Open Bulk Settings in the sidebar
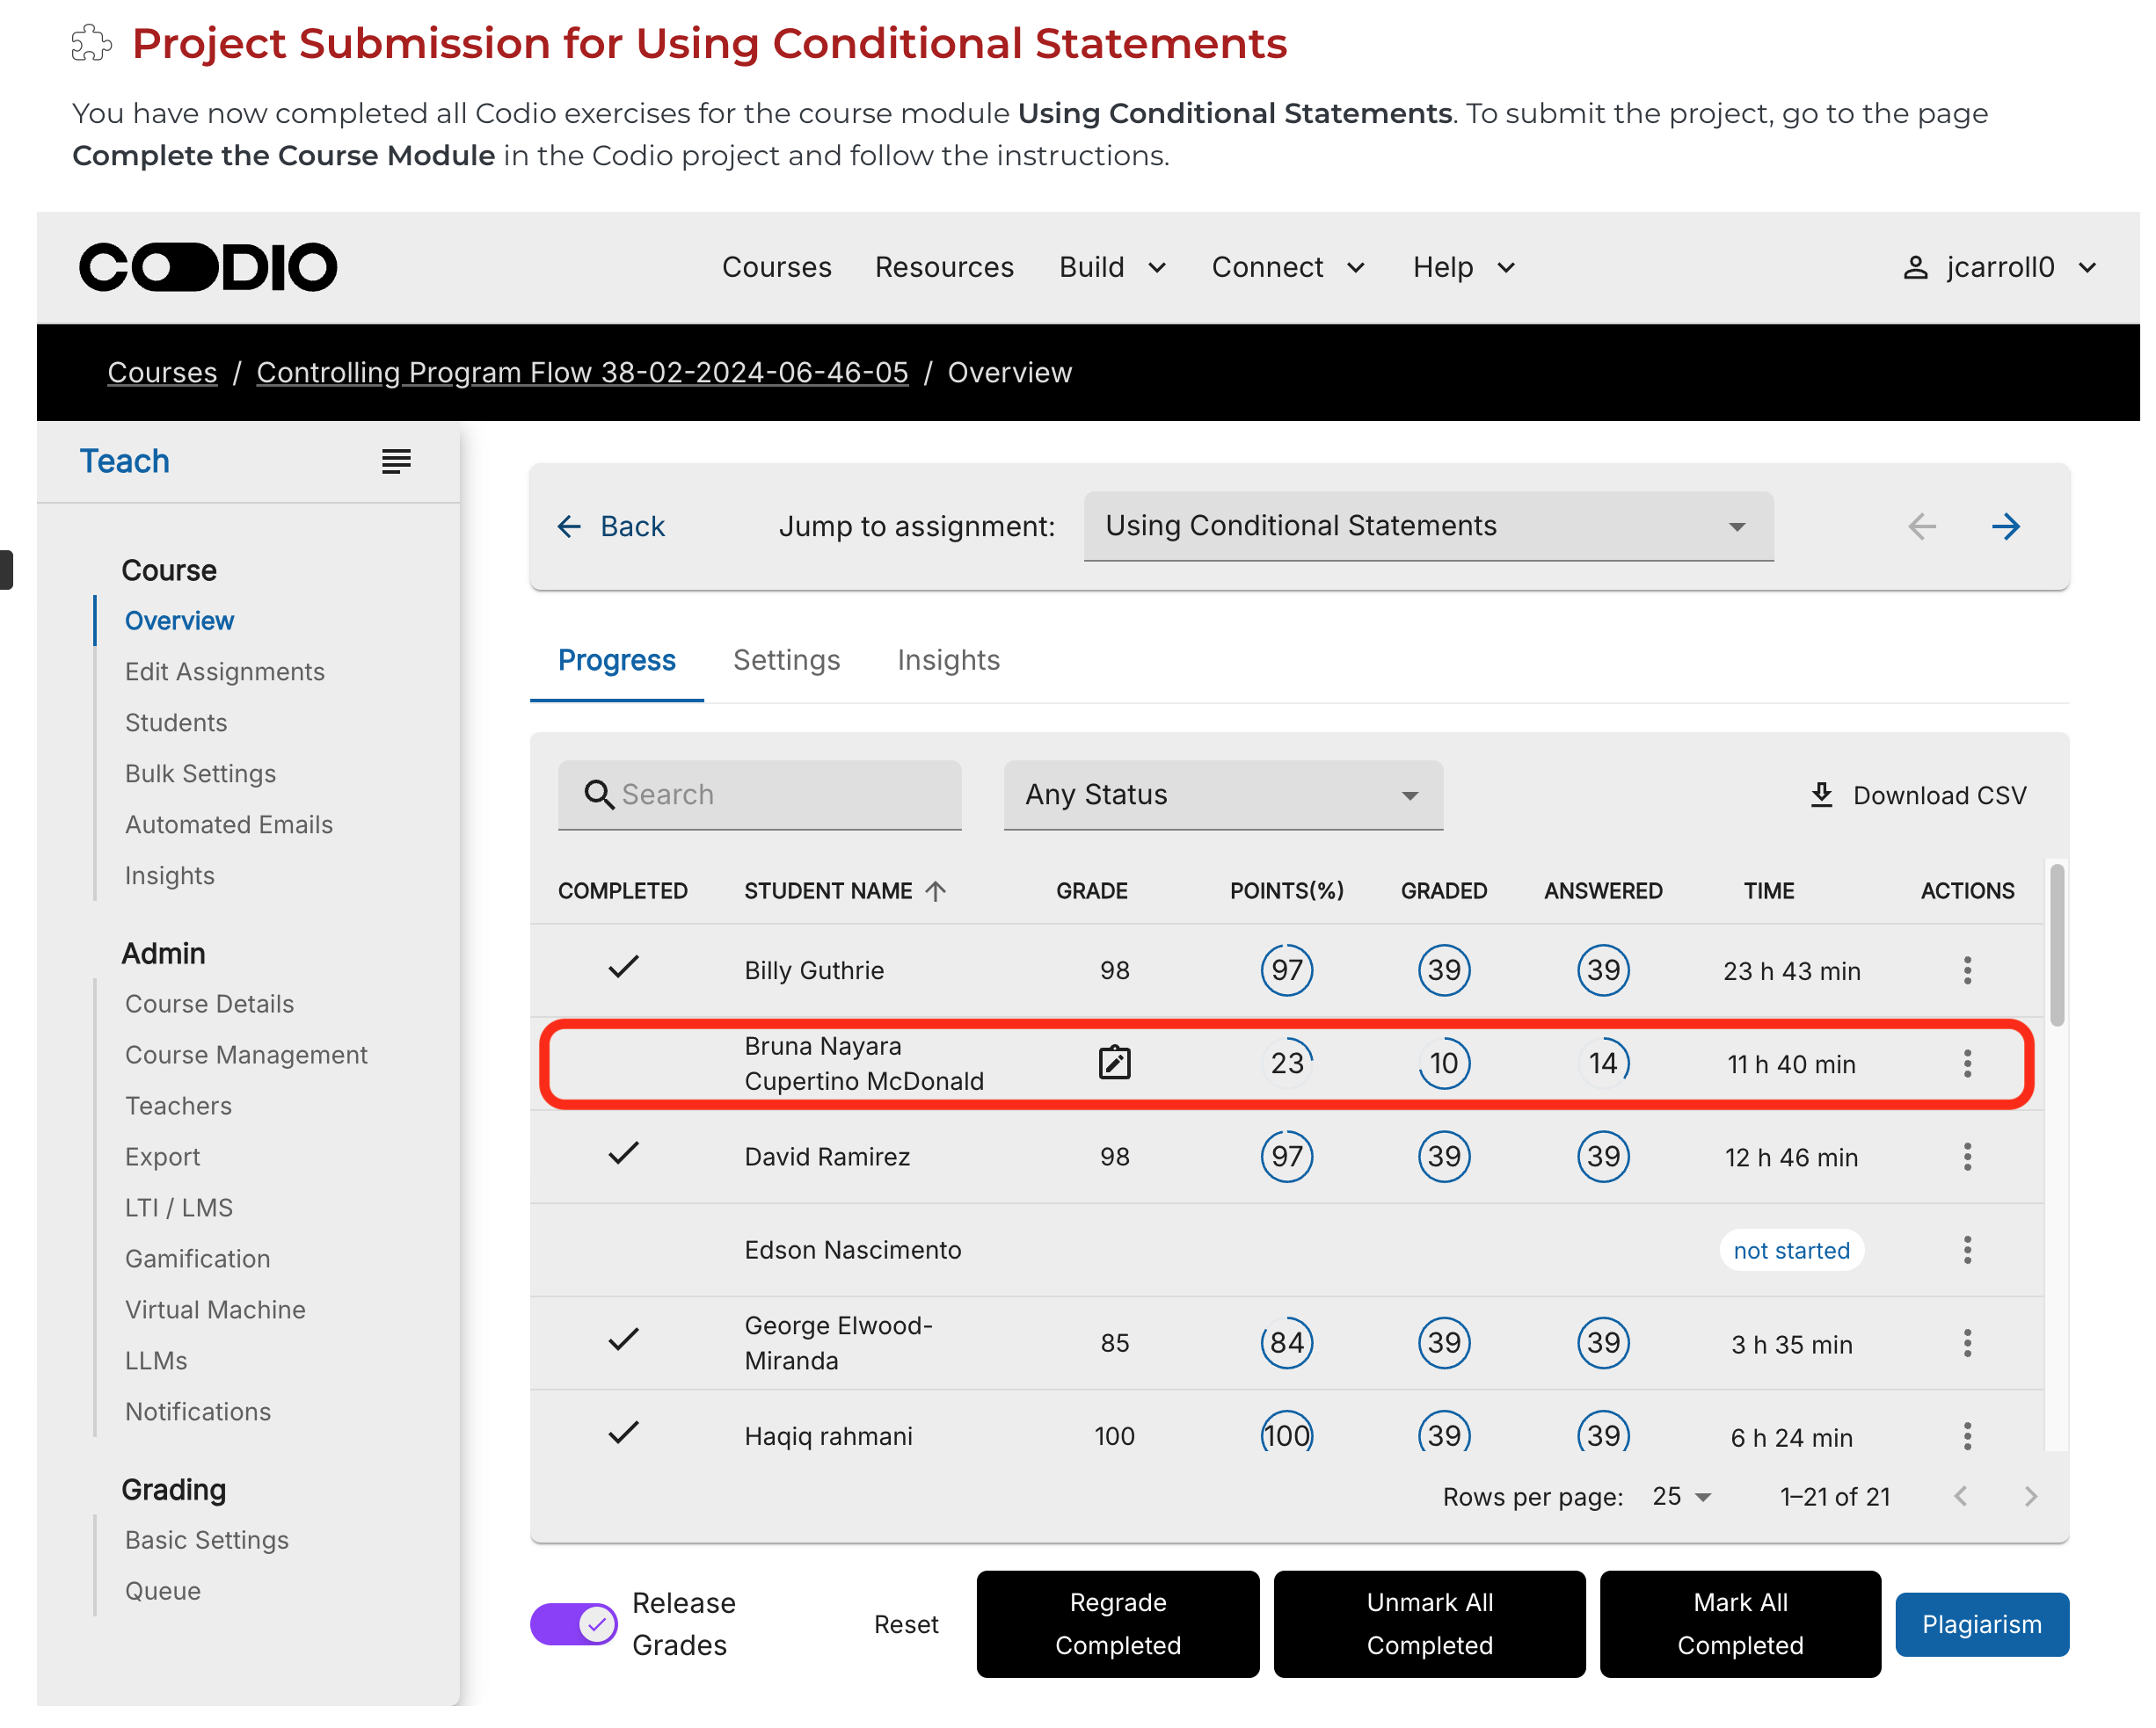 [x=200, y=773]
